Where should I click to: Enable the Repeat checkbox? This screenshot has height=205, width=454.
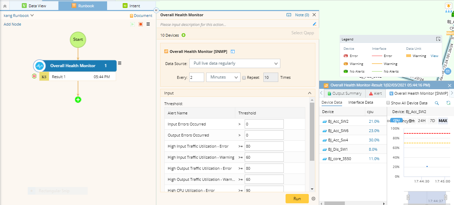pos(244,77)
